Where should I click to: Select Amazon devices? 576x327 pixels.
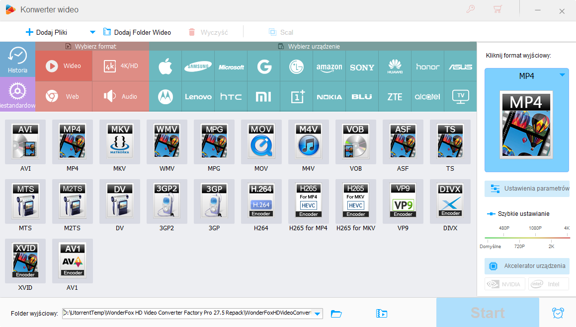point(329,66)
